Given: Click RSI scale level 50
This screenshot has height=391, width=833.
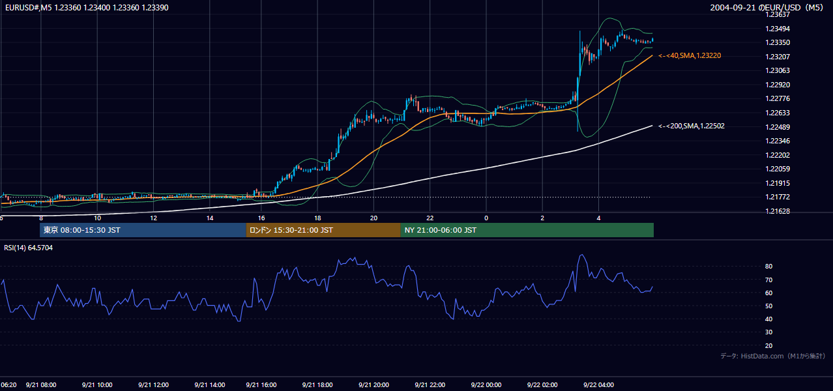Looking at the screenshot, I should pyautogui.click(x=769, y=306).
